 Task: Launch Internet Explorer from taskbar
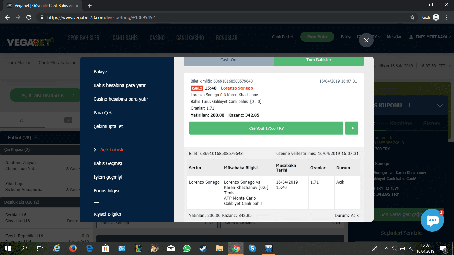pos(57,248)
